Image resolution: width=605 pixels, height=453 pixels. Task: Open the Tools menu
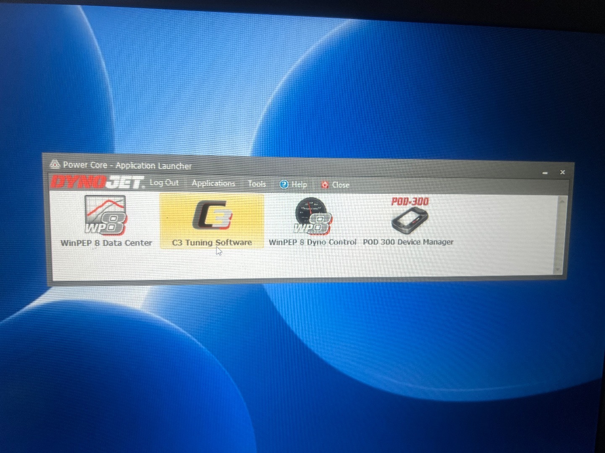point(257,184)
